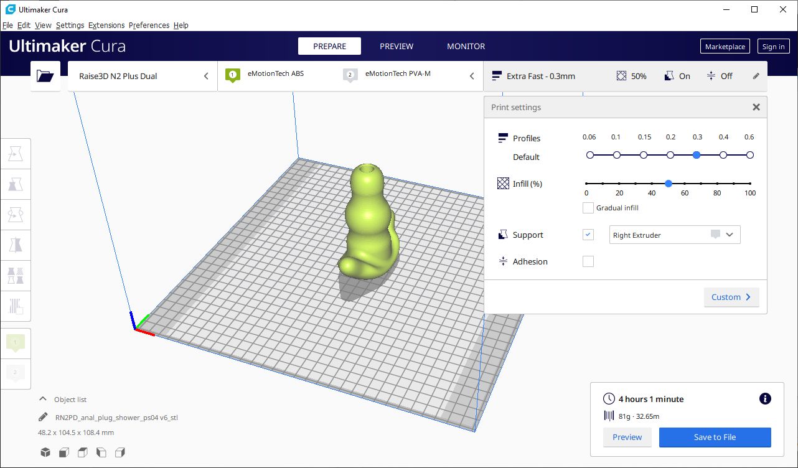This screenshot has width=798, height=468.
Task: Open the Per Model Settings tool
Action: pos(16,276)
